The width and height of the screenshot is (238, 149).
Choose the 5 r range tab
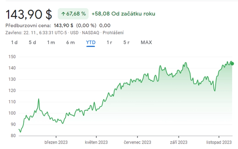click(x=126, y=42)
